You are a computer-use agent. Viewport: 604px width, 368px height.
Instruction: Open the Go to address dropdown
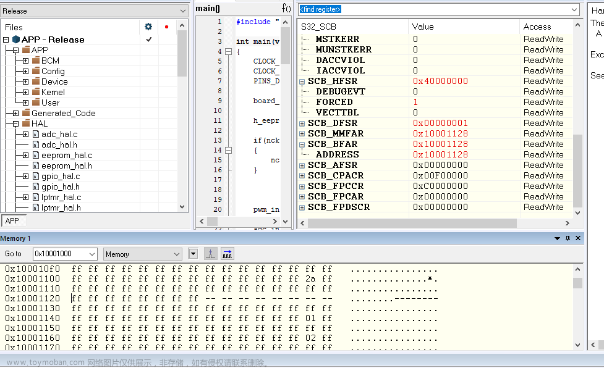[x=92, y=254]
